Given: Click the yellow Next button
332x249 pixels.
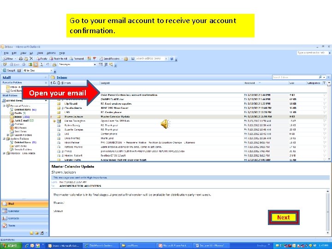Looking at the screenshot, I should pyautogui.click(x=284, y=218).
